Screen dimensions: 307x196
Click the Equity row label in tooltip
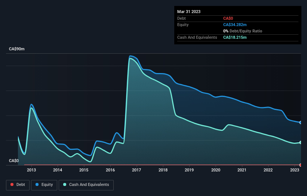coord(183,25)
